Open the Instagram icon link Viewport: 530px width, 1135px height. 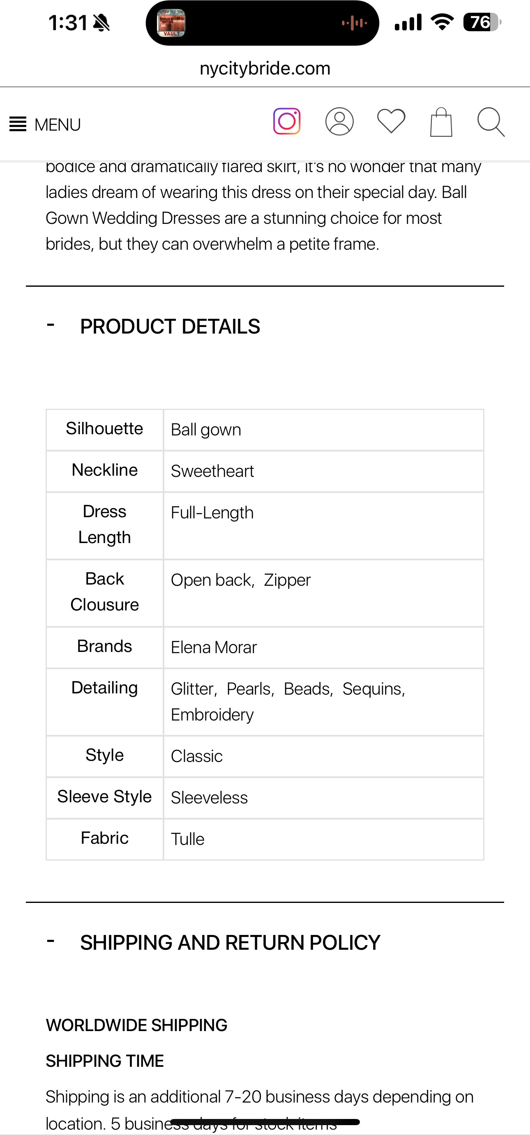click(x=287, y=121)
